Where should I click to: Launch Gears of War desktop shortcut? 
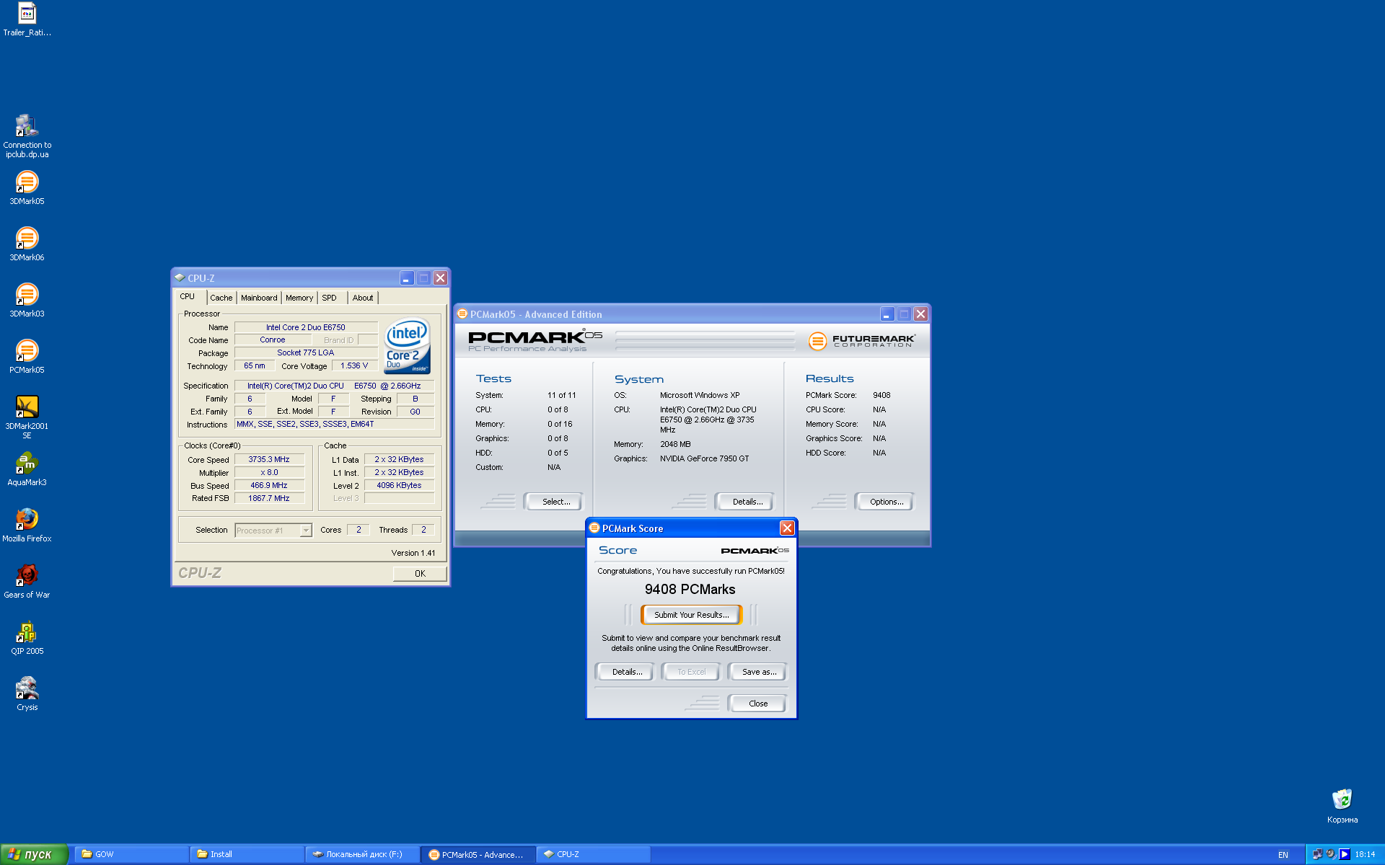[27, 581]
